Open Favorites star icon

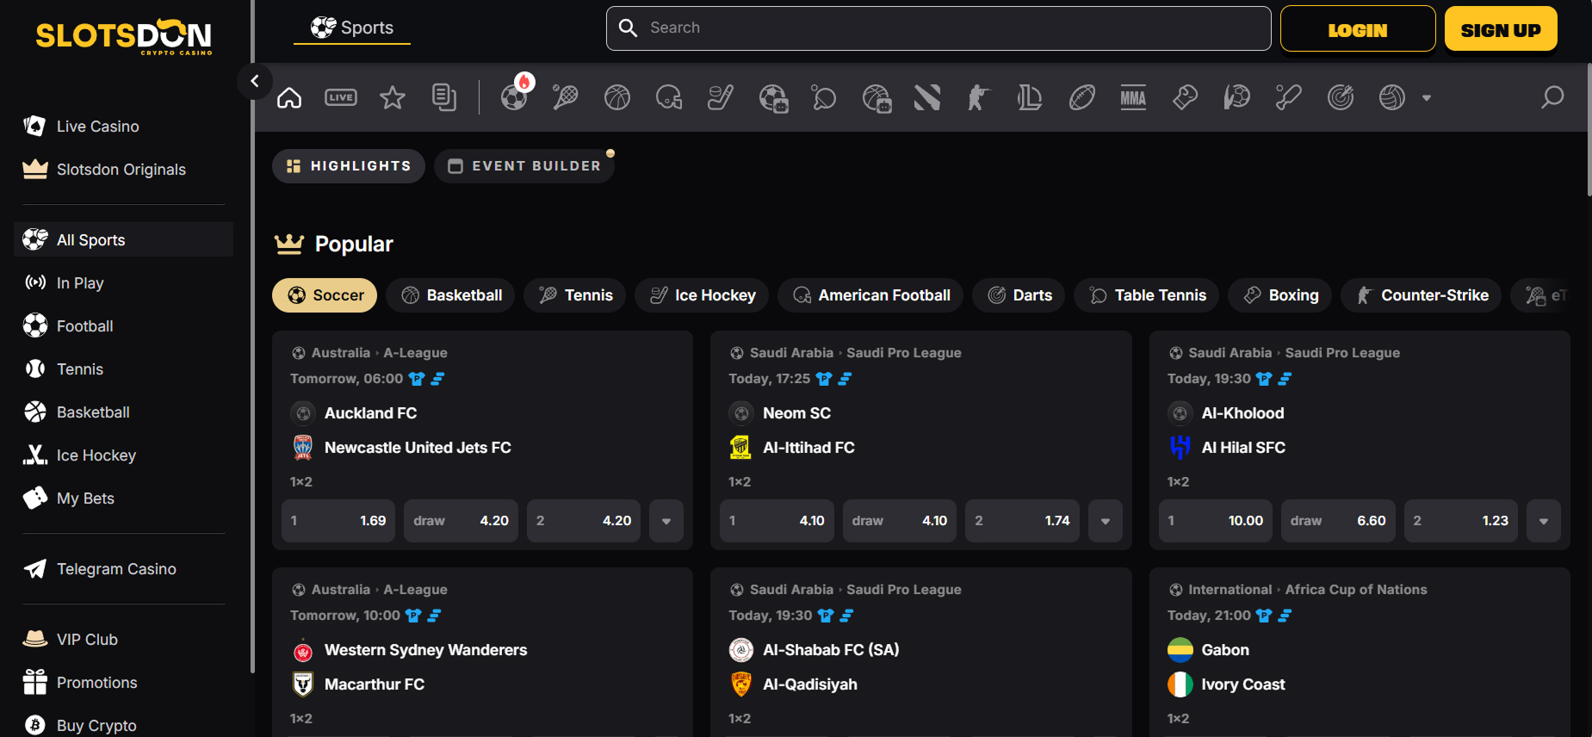coord(393,98)
